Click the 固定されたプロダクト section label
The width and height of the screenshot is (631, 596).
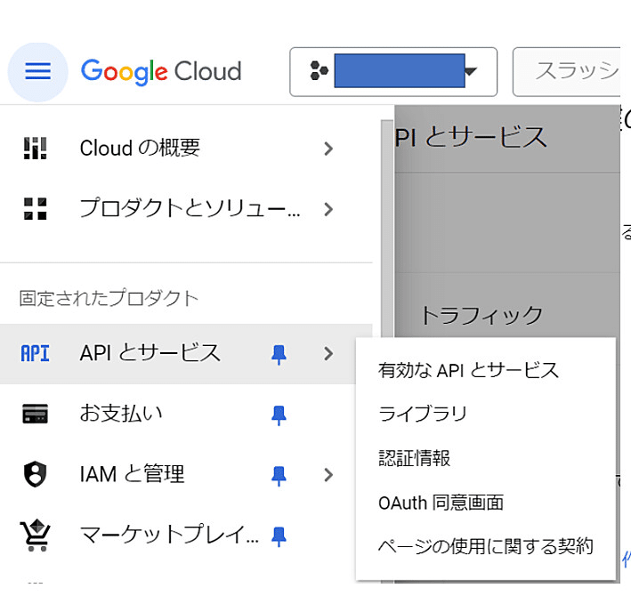tap(109, 298)
